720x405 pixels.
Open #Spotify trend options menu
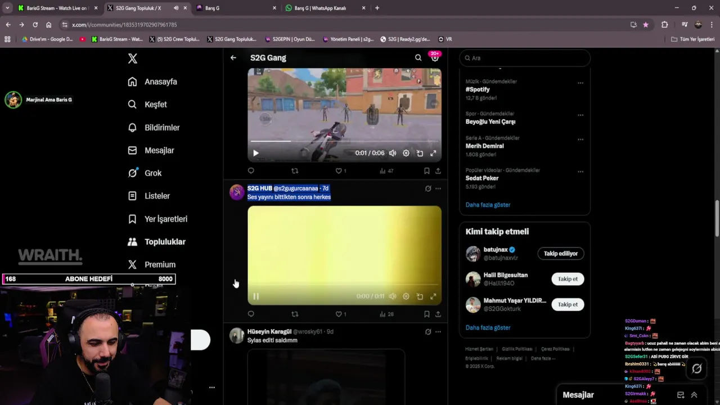(580, 83)
